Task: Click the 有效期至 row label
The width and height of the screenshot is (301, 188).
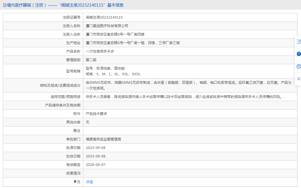Action: [73, 165]
